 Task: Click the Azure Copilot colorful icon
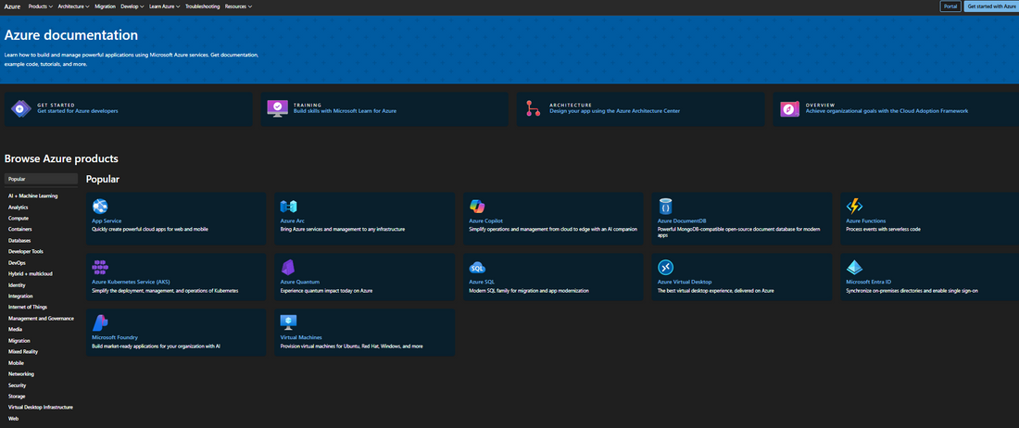point(477,207)
